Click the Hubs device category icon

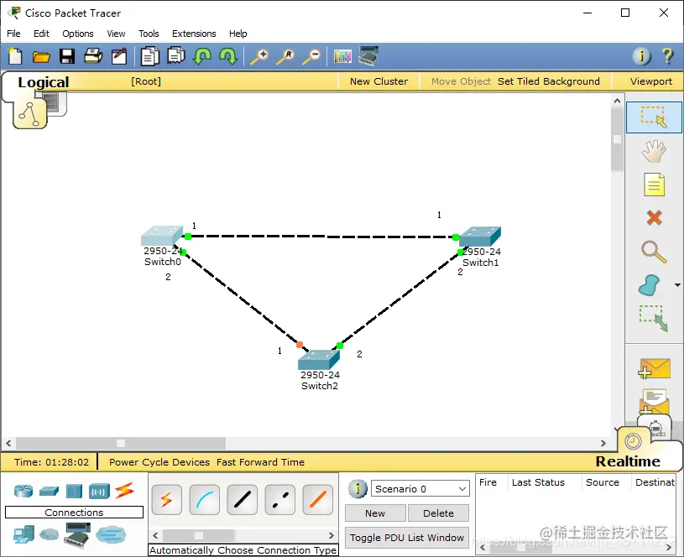click(74, 491)
